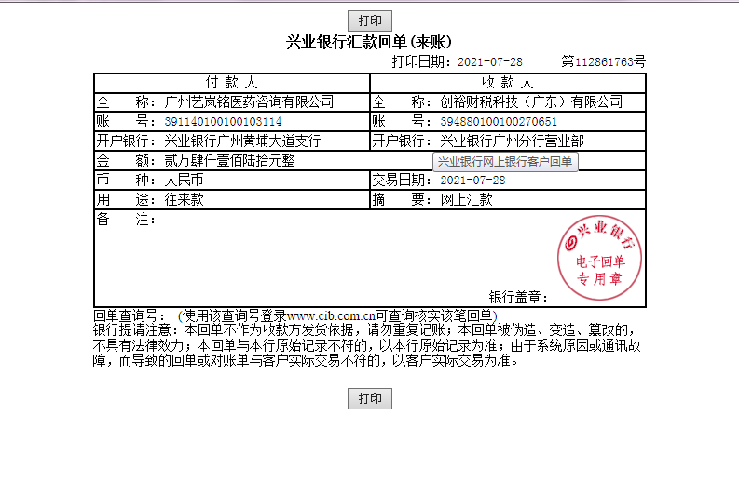739x496 pixels.
Task: Select payer account 391140100100103114
Action: pyautogui.click(x=223, y=122)
